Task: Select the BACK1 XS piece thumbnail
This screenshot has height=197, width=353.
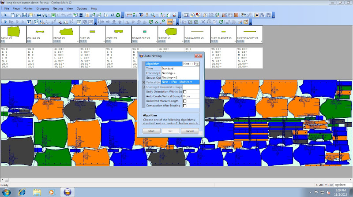Action: coord(14,34)
